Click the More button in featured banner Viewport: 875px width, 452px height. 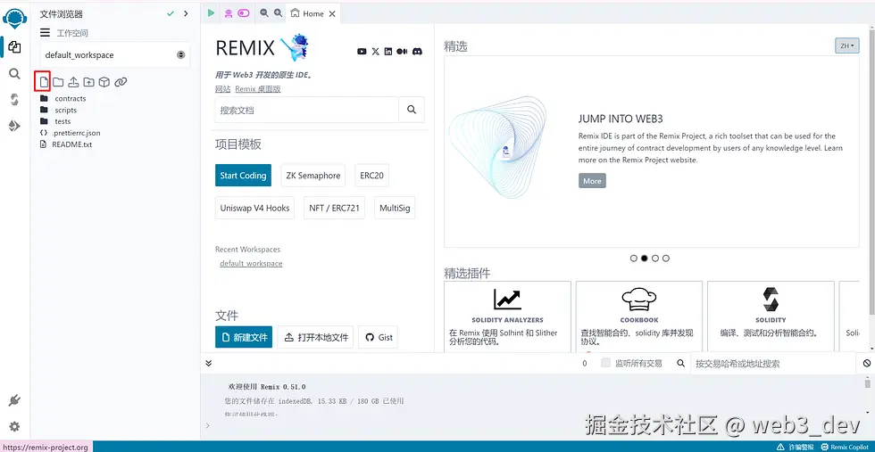click(592, 181)
